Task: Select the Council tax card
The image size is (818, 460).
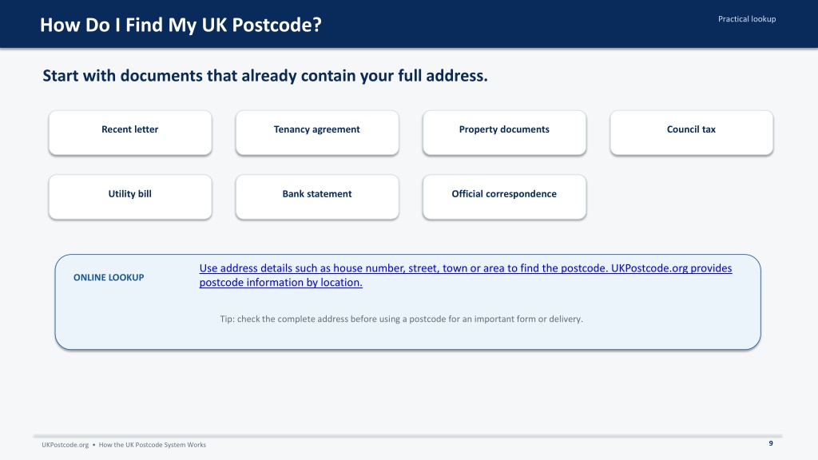Action: coord(691,133)
